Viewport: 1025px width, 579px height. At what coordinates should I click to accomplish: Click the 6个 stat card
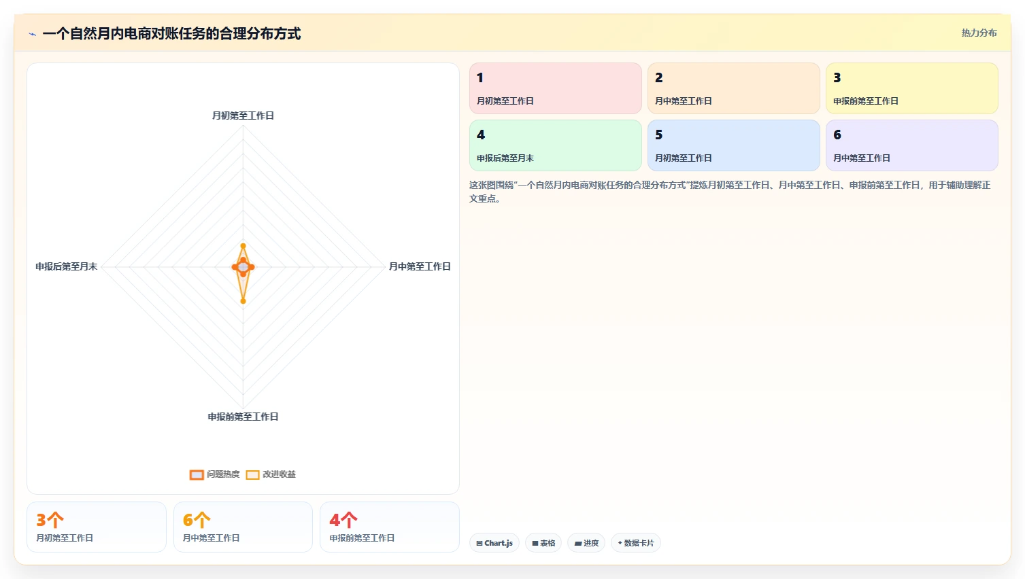243,527
